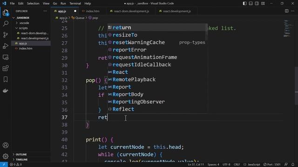298x167 pixels.
Task: Open the Manage gear menu
Action: [6, 156]
